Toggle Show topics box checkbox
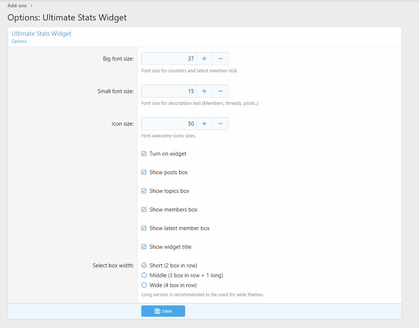Image resolution: width=419 pixels, height=328 pixels. tap(144, 191)
